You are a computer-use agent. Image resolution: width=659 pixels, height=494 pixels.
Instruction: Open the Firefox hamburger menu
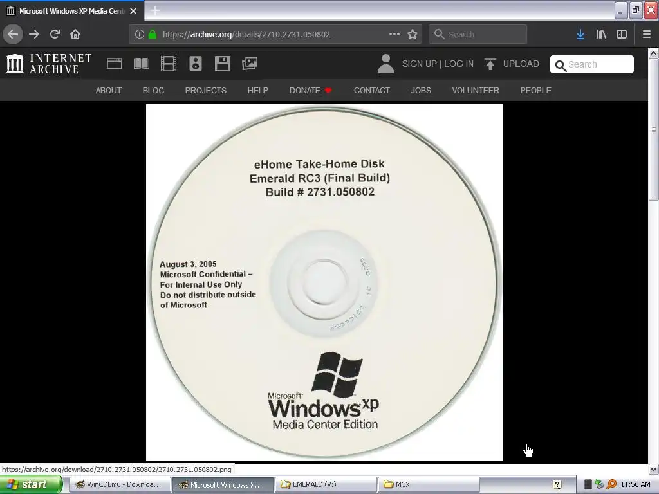(647, 34)
